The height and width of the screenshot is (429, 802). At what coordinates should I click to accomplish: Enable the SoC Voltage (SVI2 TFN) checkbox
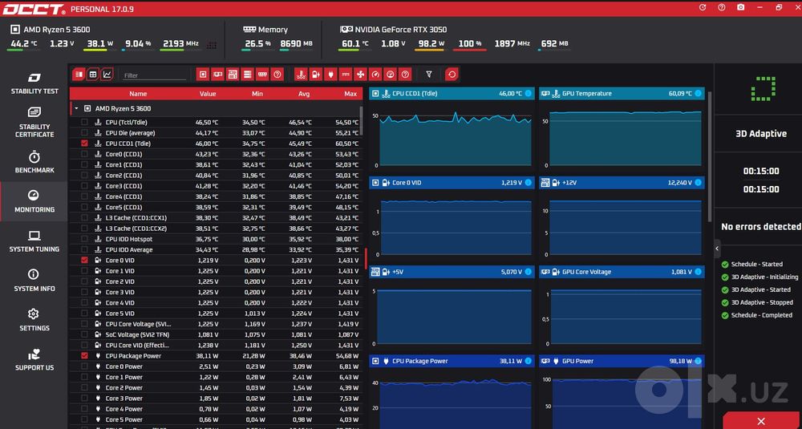pos(84,334)
